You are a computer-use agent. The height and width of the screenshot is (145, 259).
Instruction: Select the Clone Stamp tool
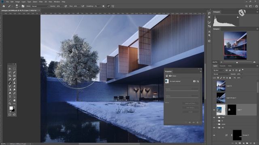pos(15,83)
